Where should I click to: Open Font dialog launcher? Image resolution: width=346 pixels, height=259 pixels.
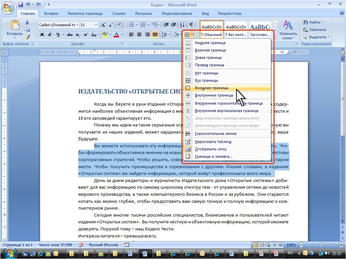click(122, 44)
